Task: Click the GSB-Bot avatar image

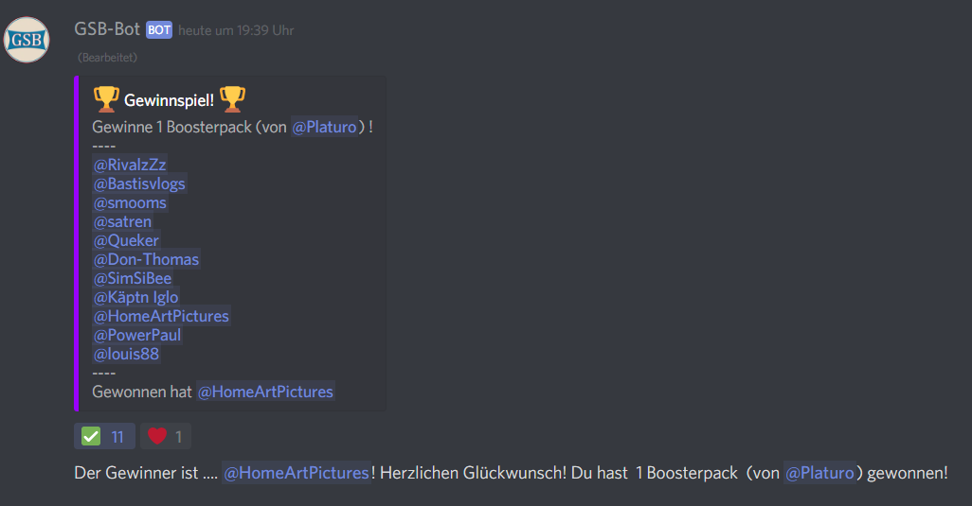Action: [27, 40]
